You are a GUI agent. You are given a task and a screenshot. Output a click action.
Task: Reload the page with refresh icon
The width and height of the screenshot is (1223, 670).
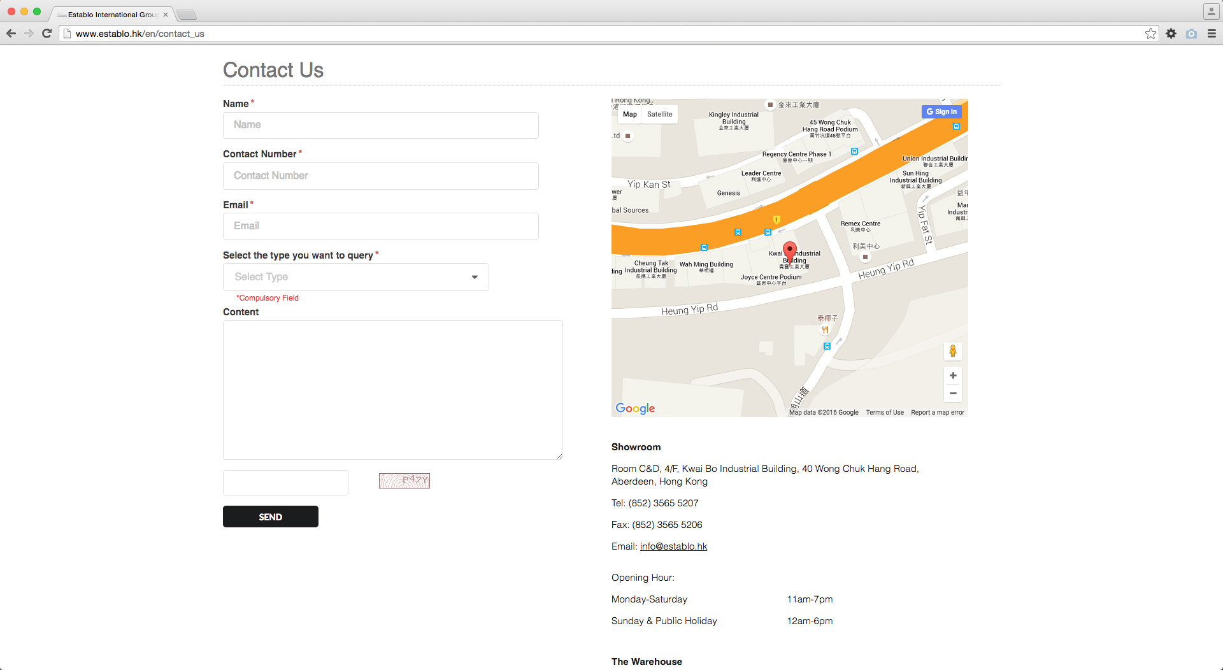tap(46, 34)
